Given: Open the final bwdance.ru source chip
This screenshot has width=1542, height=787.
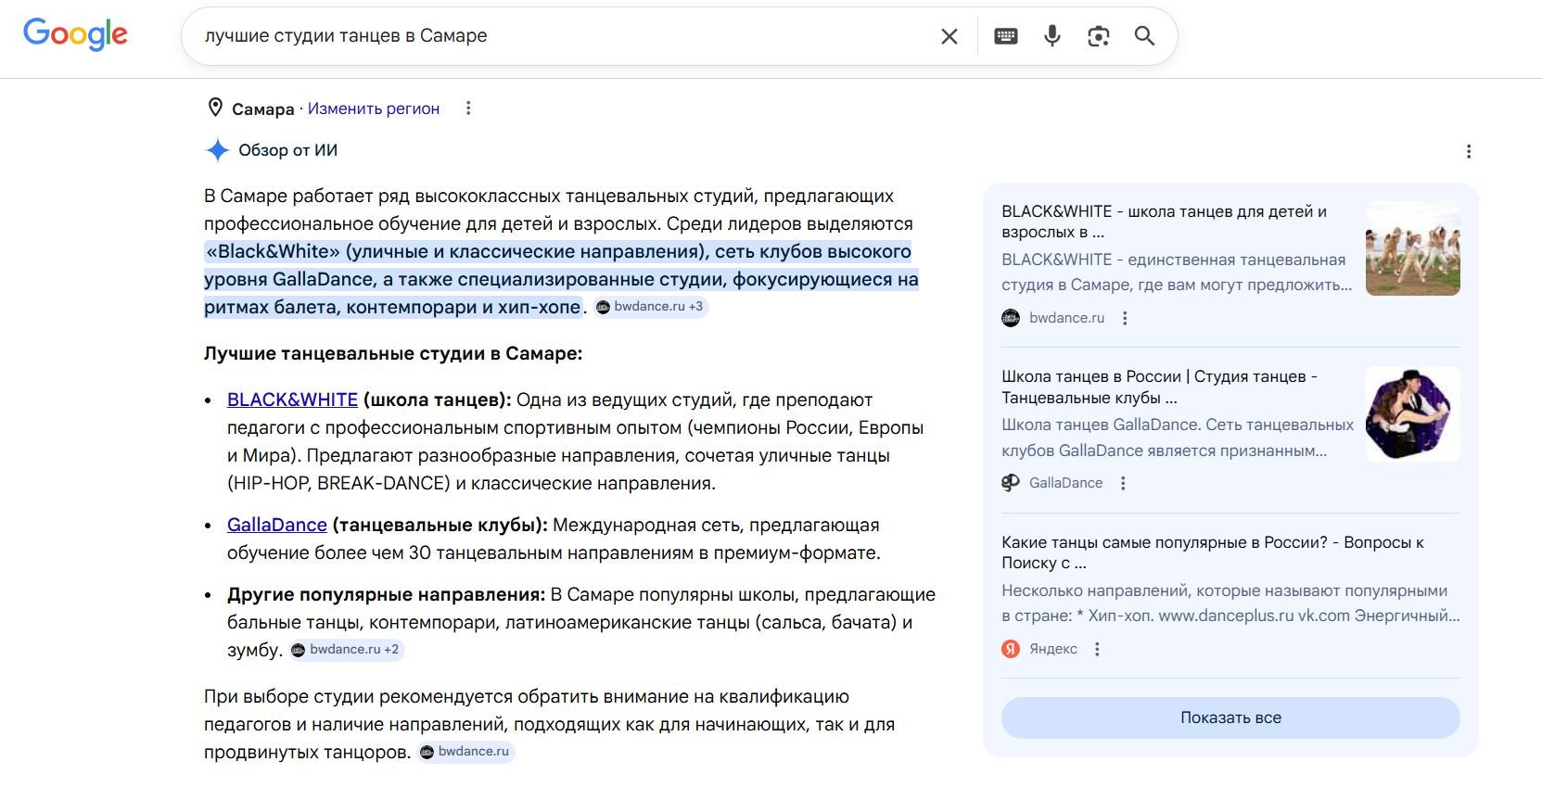Looking at the screenshot, I should point(465,752).
